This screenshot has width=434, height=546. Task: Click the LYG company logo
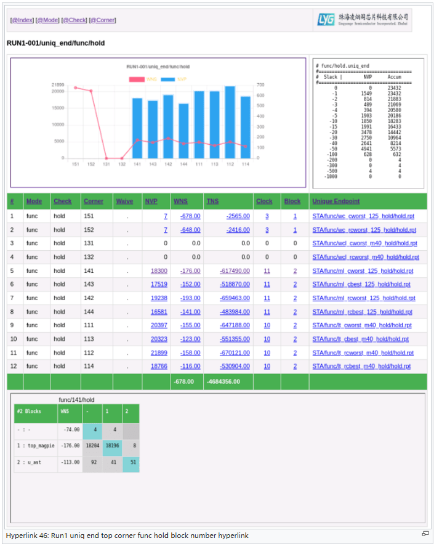click(363, 19)
